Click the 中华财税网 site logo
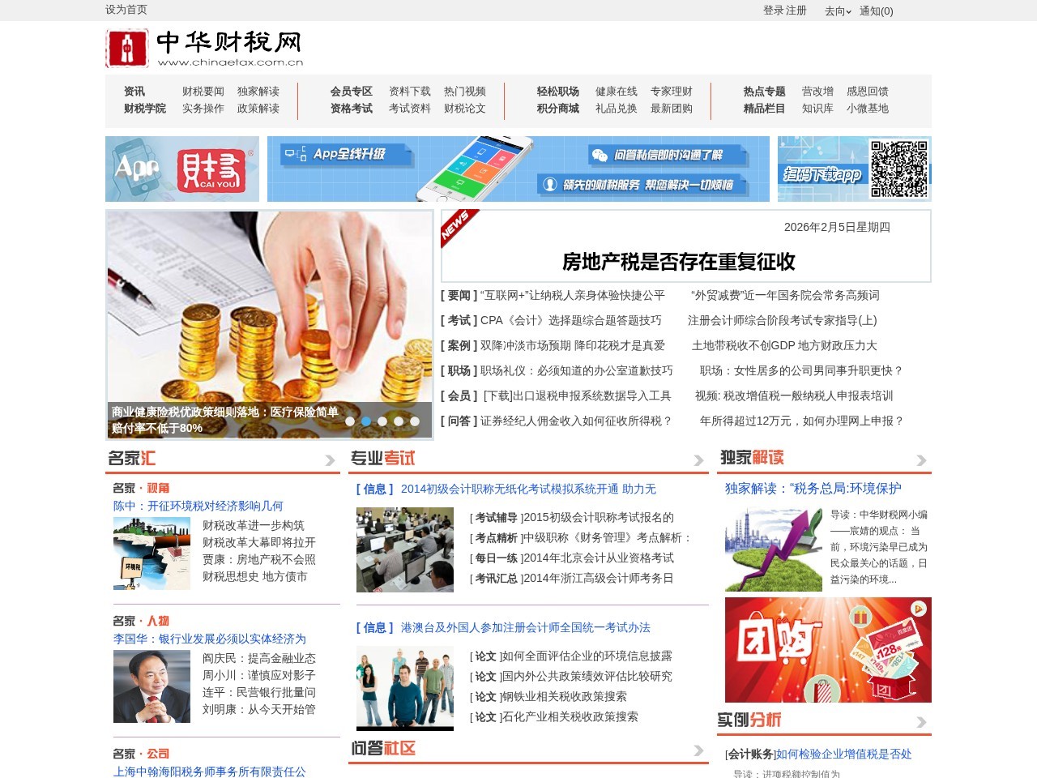 click(x=205, y=49)
